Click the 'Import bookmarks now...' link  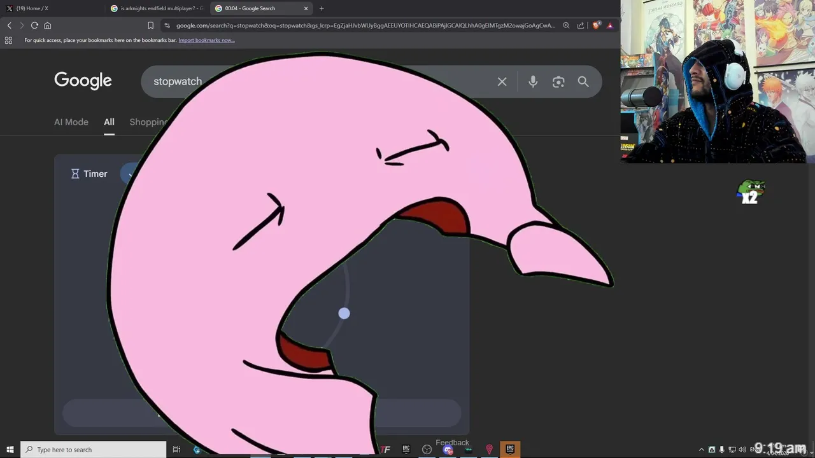pyautogui.click(x=206, y=40)
